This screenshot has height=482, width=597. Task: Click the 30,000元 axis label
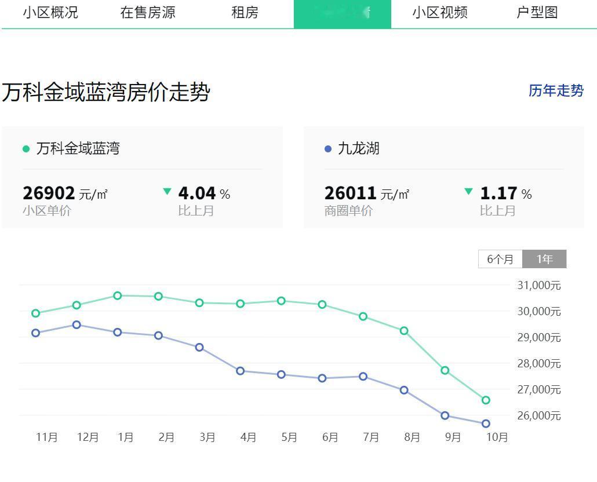click(x=538, y=312)
